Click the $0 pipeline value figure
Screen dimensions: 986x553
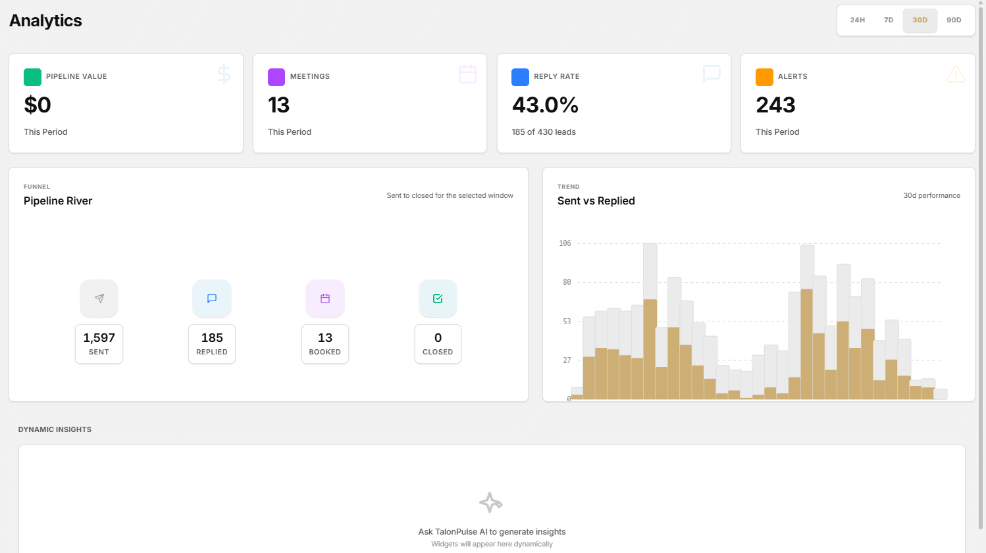(x=38, y=105)
